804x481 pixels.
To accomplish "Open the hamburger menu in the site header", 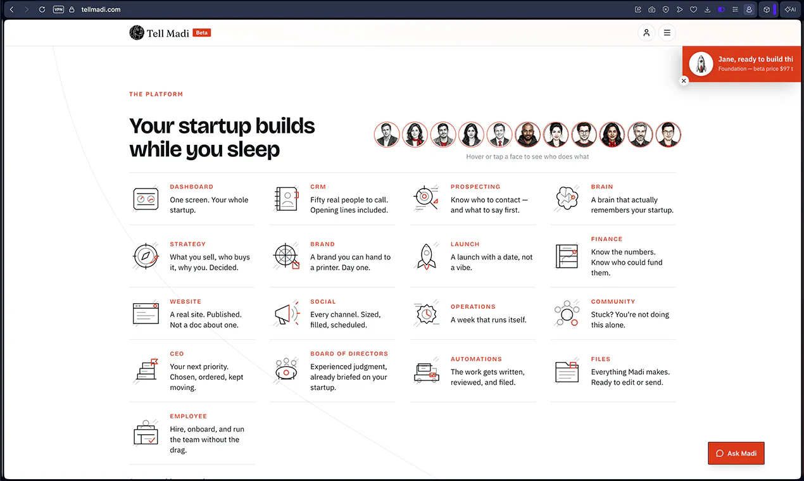I will (x=667, y=33).
